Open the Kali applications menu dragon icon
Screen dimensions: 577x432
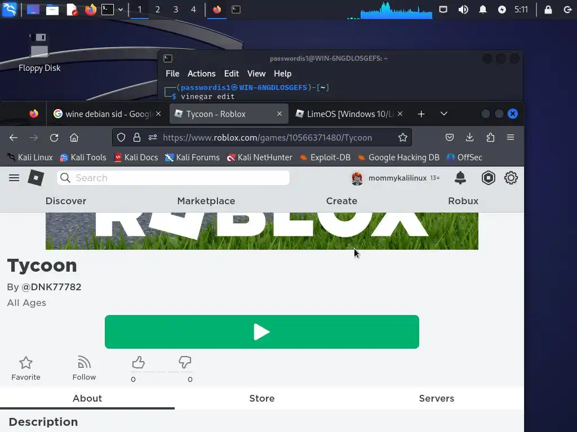[9, 9]
